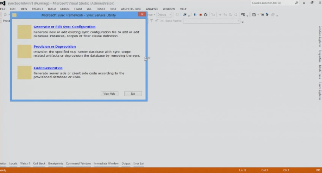Click the code-analysis tools icon

[243, 14]
